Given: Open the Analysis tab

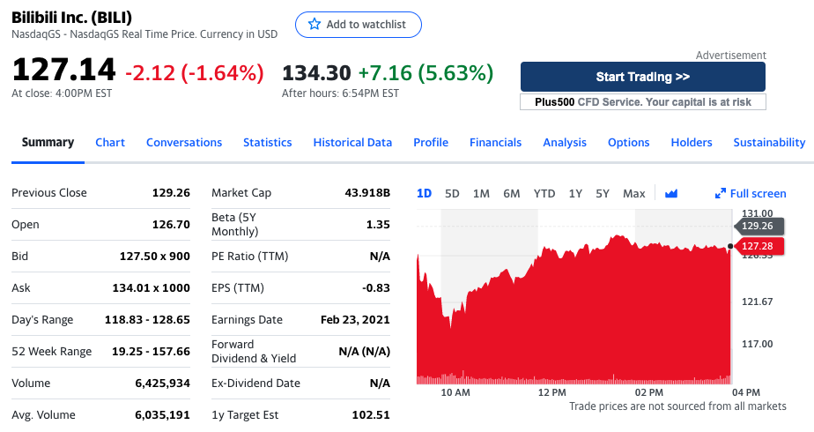Looking at the screenshot, I should [565, 142].
